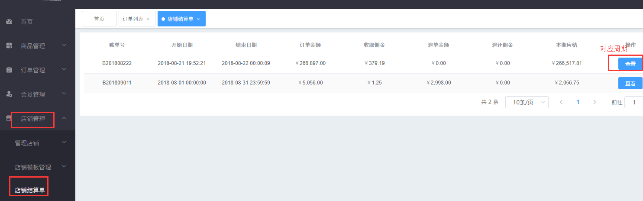Click bill number B201809011
This screenshot has width=643, height=201.
coord(117,83)
